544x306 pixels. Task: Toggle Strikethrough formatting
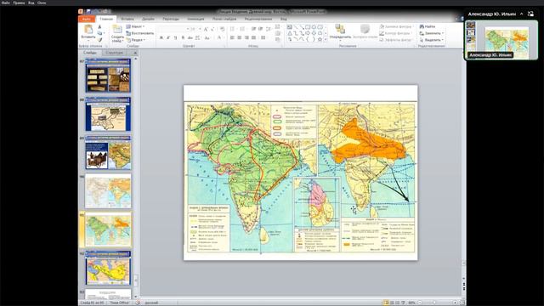click(190, 37)
